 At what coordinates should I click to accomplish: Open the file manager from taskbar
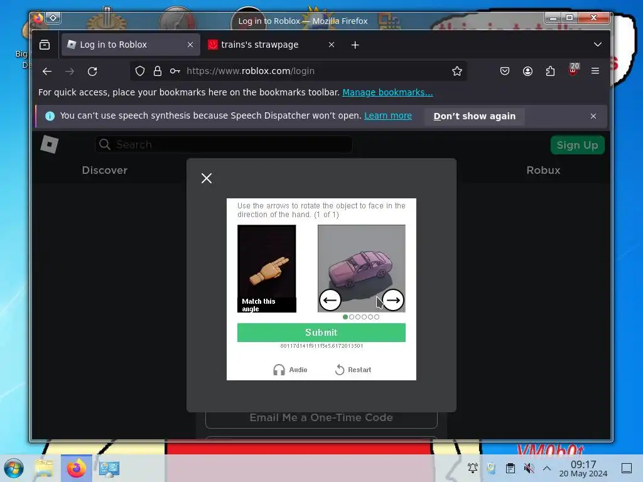44,468
